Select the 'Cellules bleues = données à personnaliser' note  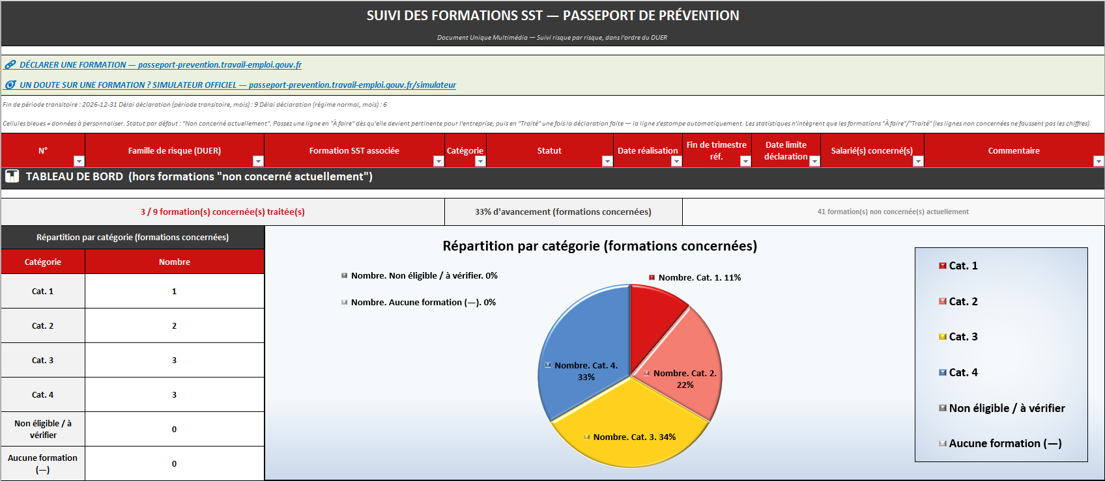pyautogui.click(x=546, y=123)
